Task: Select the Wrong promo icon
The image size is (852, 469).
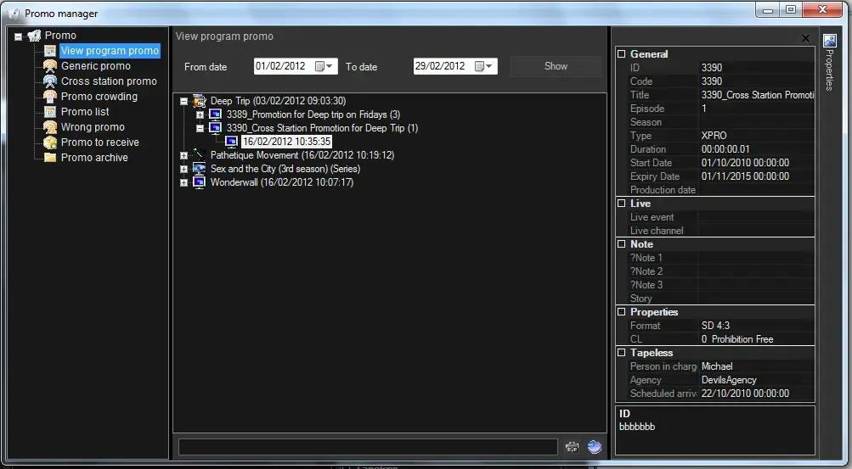Action: 50,127
